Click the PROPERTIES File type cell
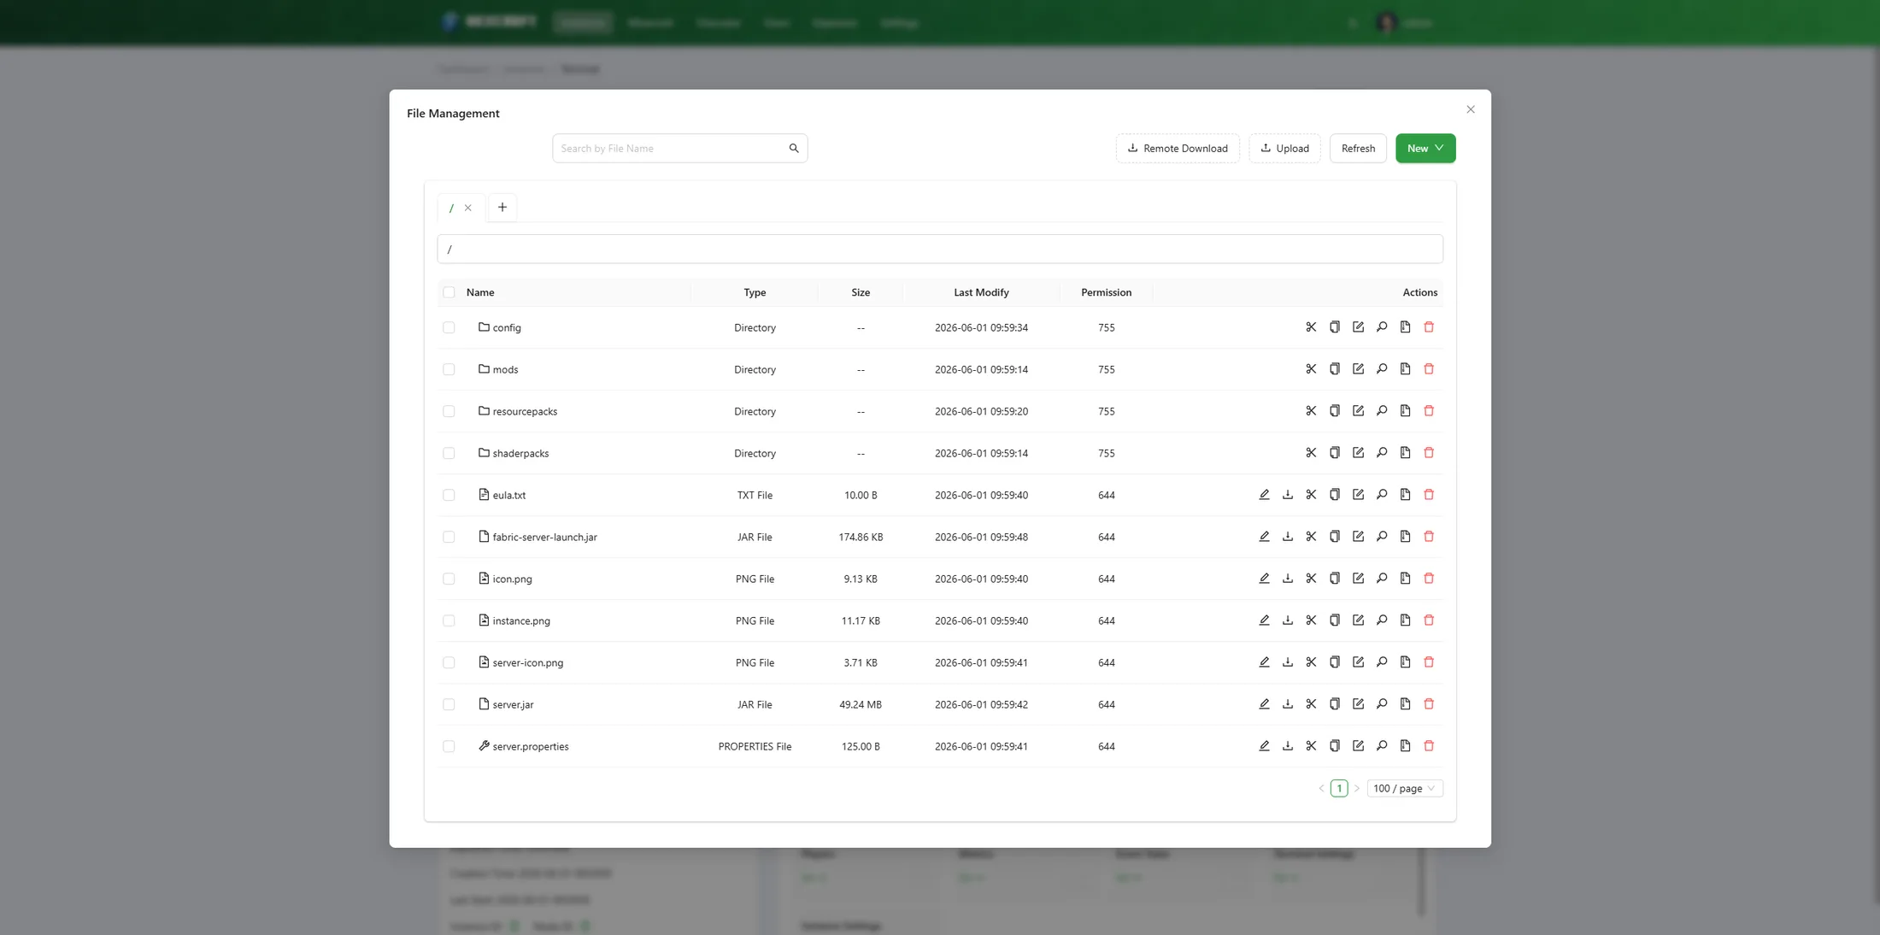The width and height of the screenshot is (1880, 935). [755, 746]
